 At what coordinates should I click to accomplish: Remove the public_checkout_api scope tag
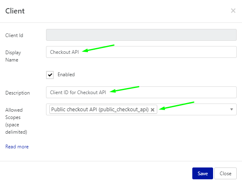(x=152, y=110)
